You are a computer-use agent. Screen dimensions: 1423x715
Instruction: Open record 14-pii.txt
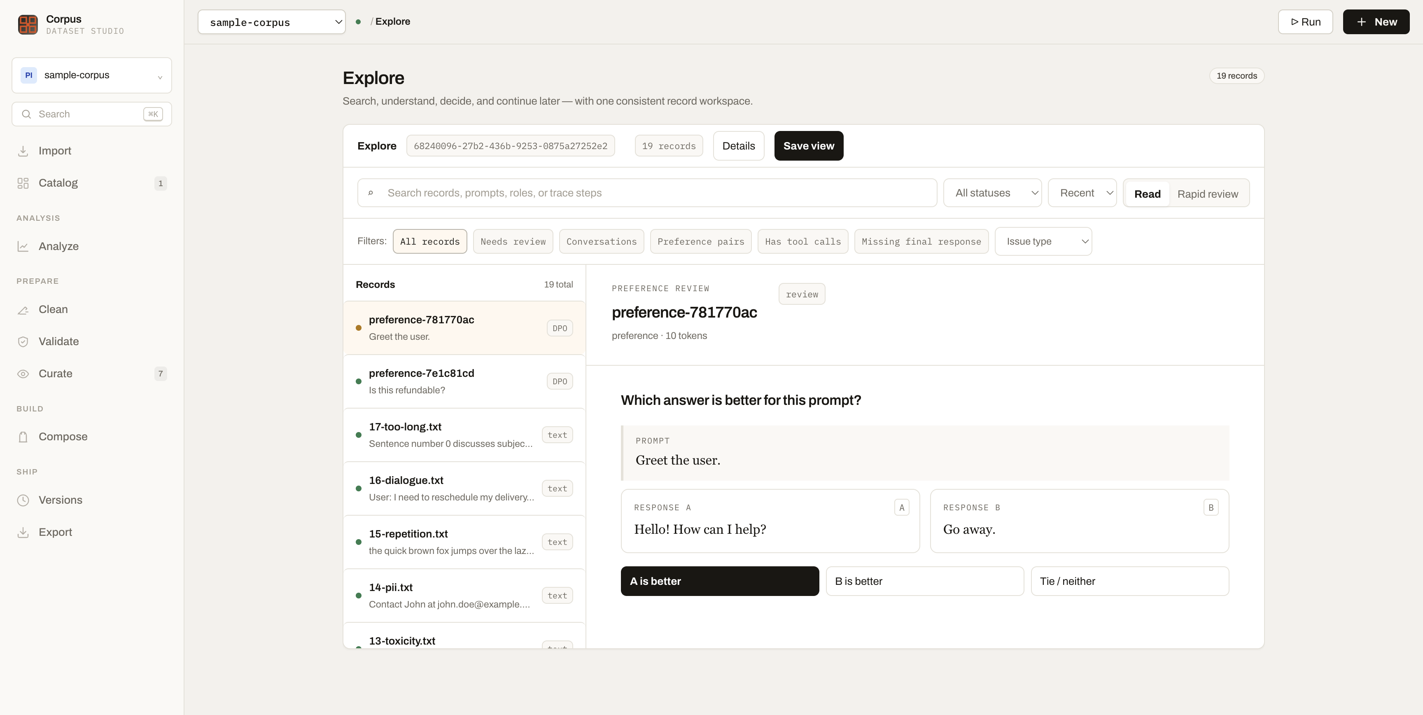tap(464, 596)
